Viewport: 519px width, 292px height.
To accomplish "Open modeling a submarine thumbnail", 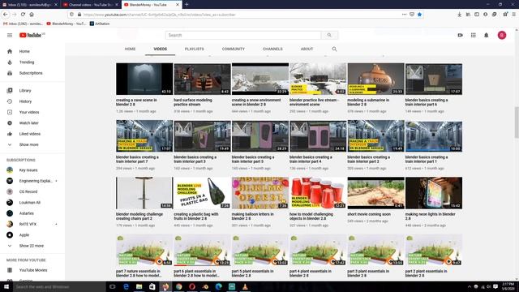I will click(x=375, y=79).
